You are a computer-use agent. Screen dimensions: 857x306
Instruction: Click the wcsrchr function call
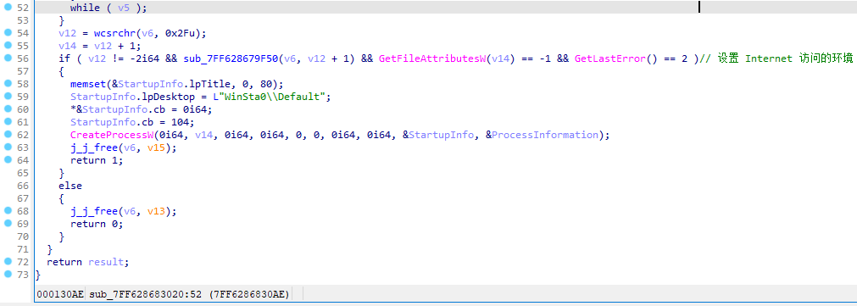114,33
